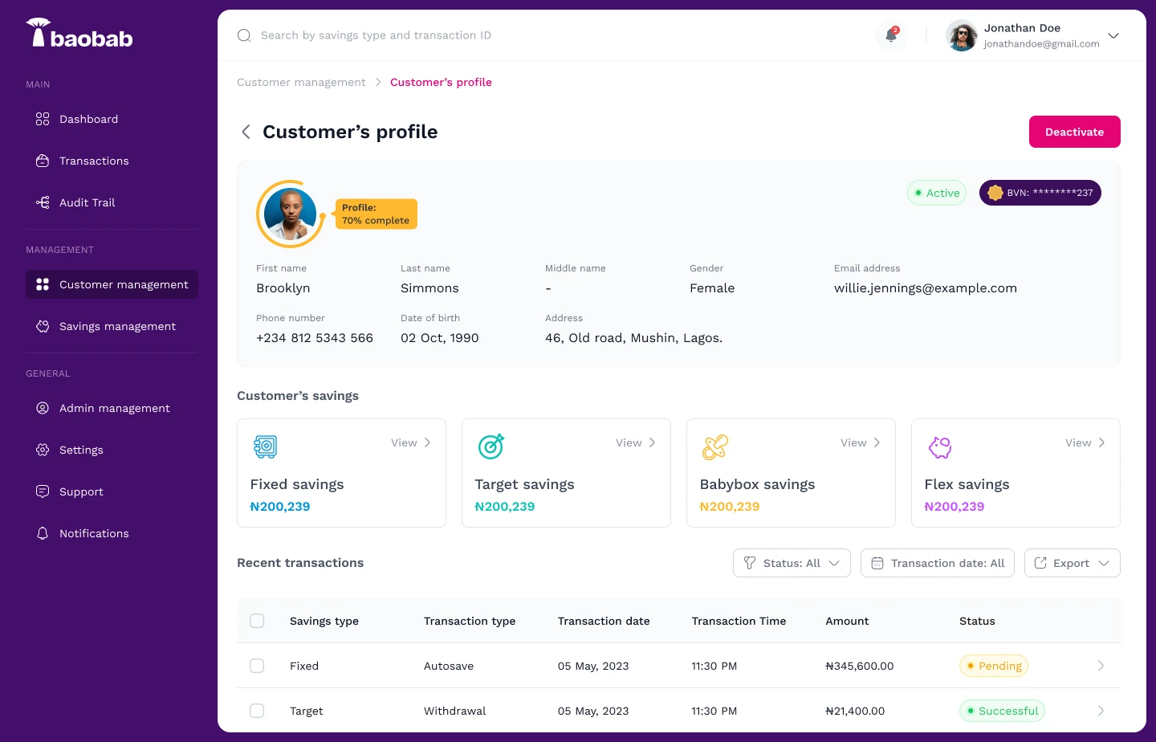View Fixed savings details
The width and height of the screenshot is (1156, 742).
pos(410,442)
